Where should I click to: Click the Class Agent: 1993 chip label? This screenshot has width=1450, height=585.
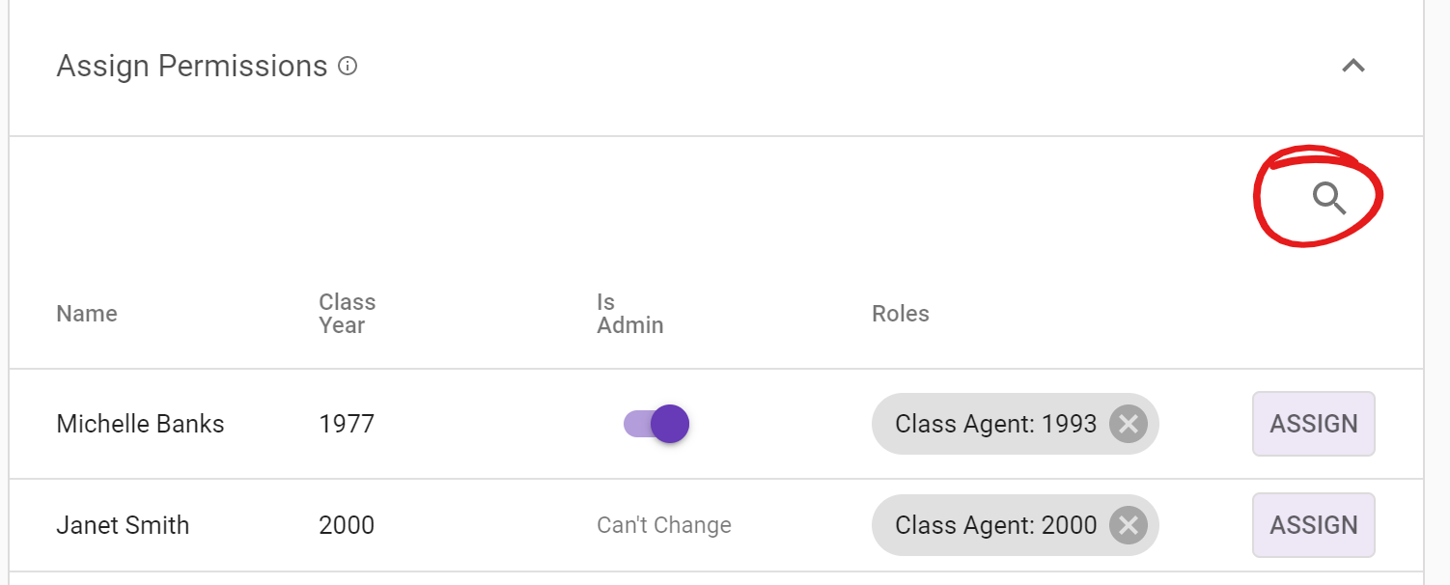tap(995, 424)
